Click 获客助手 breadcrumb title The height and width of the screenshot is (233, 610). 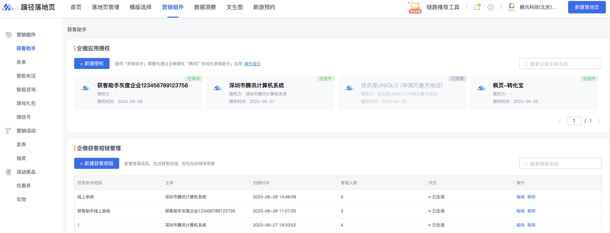(x=77, y=29)
